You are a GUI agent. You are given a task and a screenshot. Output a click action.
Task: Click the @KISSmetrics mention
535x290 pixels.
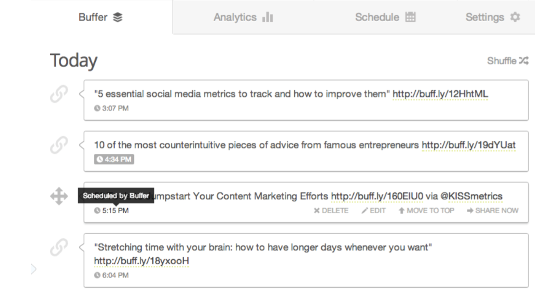point(471,196)
